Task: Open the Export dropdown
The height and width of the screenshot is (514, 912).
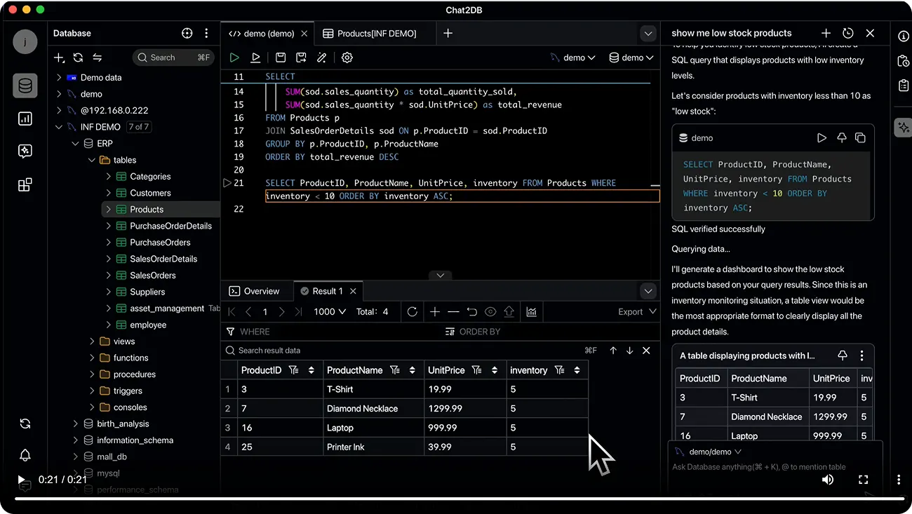Action: point(637,311)
